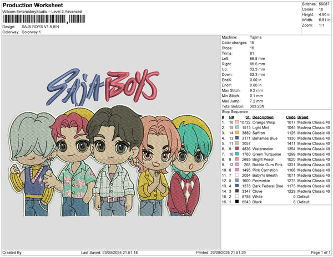Select the 'Max Stitch: 9.2 mm' value
The width and height of the screenshot is (333, 257).
256,90
